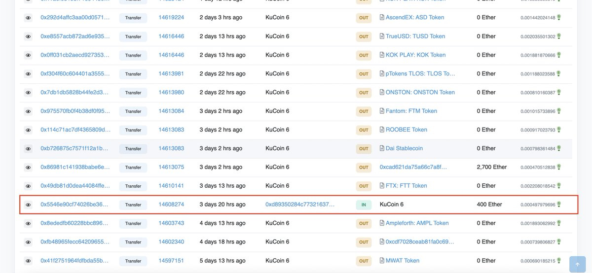Open Fantom: FTM Token link
This screenshot has height=273, width=592.
(411, 111)
